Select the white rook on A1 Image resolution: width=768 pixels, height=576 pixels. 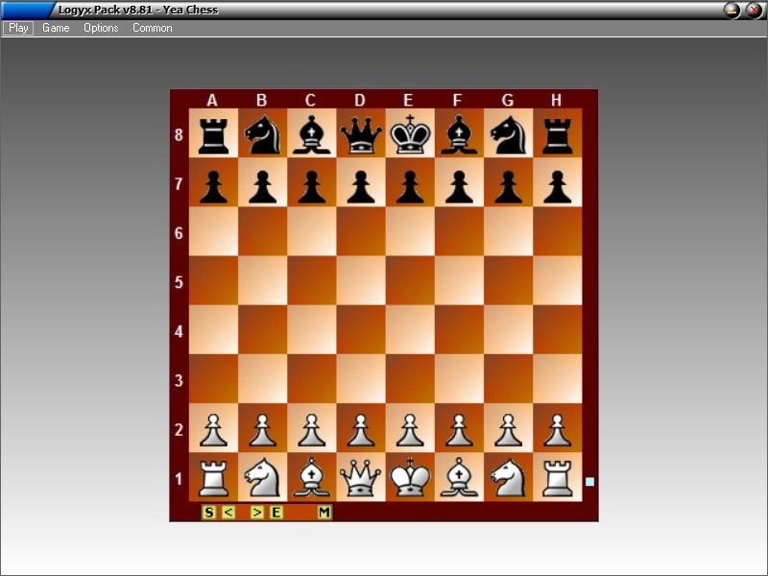point(213,477)
